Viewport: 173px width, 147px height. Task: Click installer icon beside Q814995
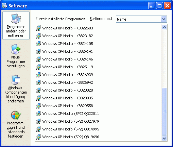tap(38, 129)
